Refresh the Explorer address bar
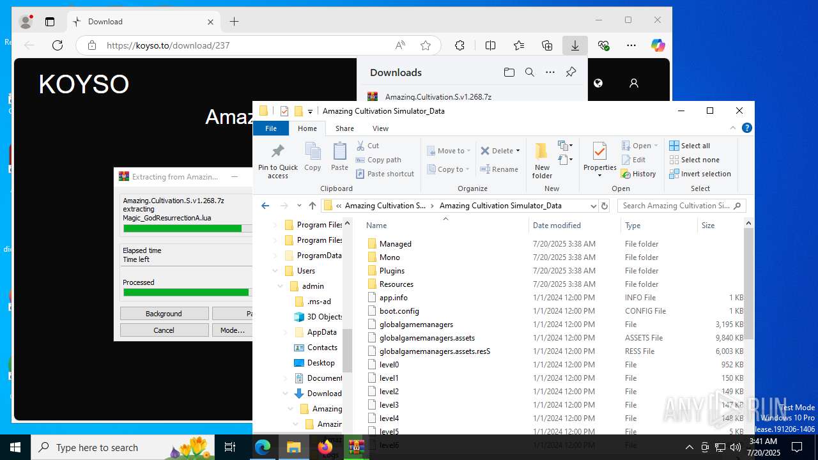Viewport: 818px width, 460px height. 605,206
